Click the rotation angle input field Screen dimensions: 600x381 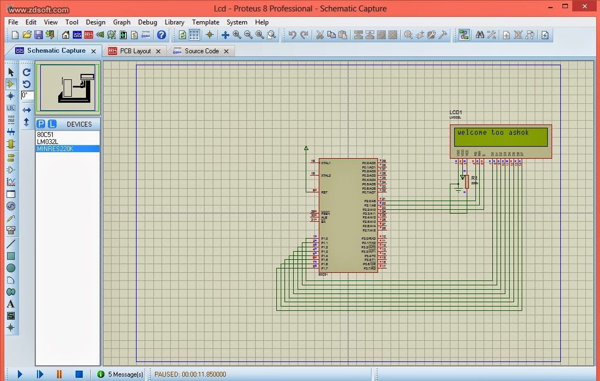tap(27, 95)
